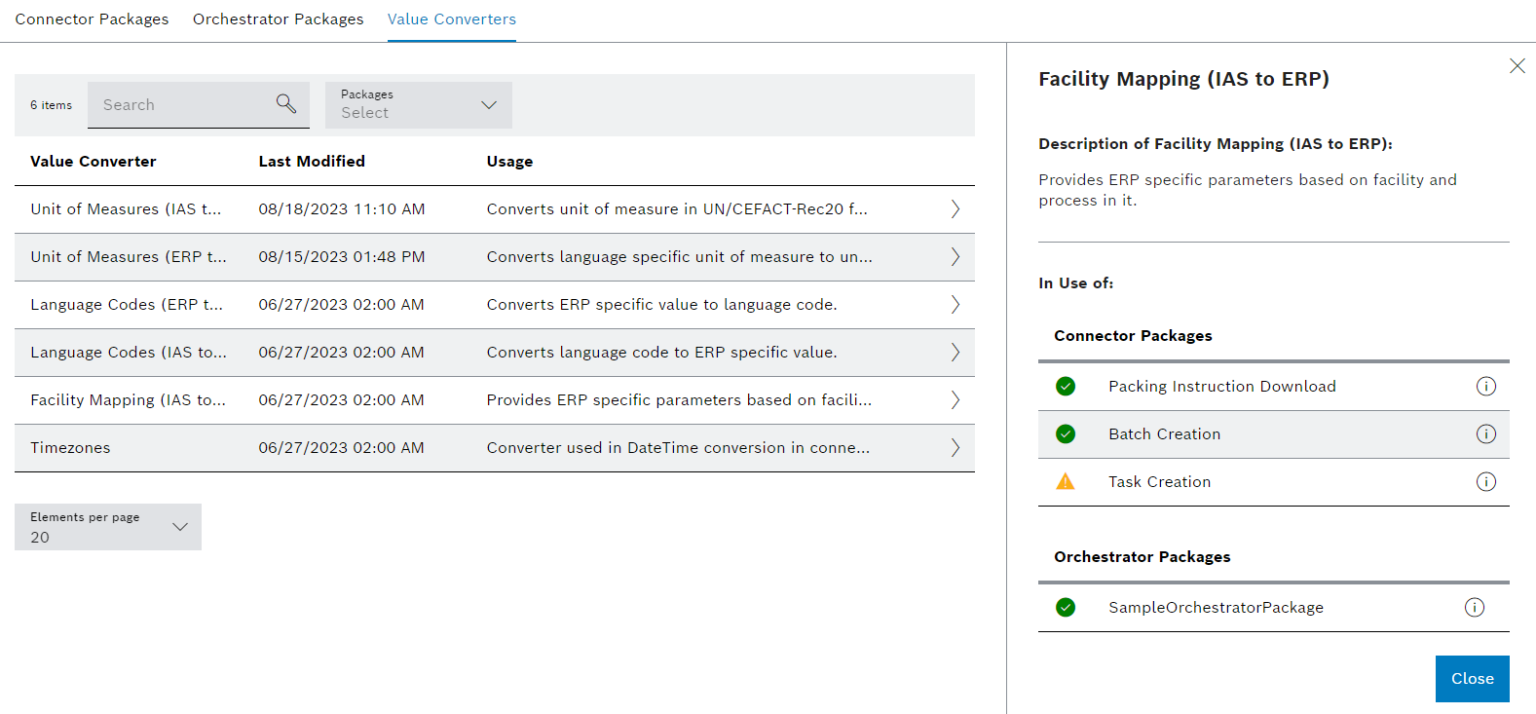Click the blue Close button

1472,679
